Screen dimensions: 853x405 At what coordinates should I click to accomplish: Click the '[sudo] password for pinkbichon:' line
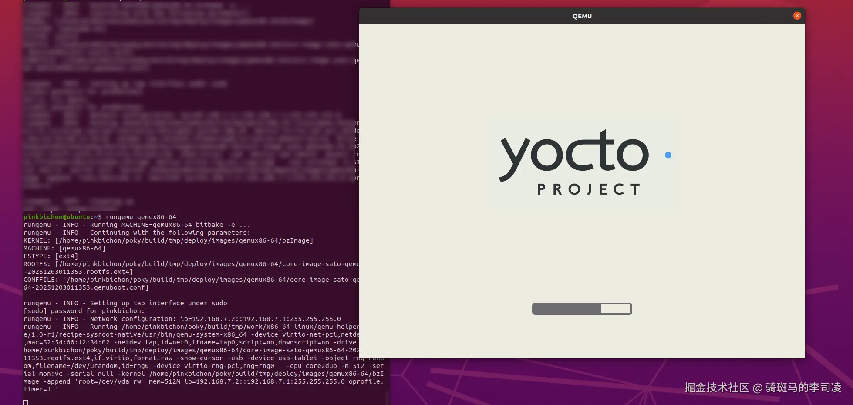coord(84,311)
